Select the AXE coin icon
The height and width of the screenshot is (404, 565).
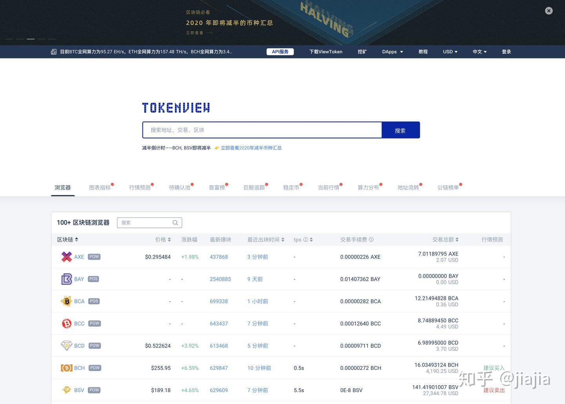(67, 257)
